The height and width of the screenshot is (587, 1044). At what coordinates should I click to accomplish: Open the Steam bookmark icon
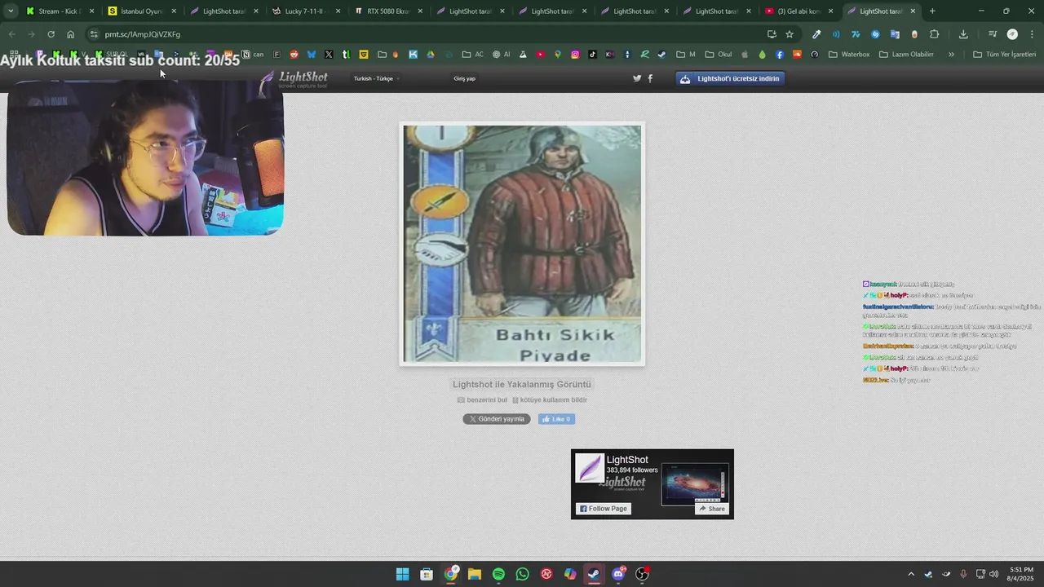(x=661, y=55)
